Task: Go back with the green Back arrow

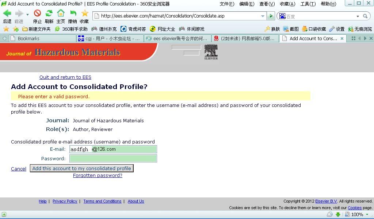Action: click(7, 14)
